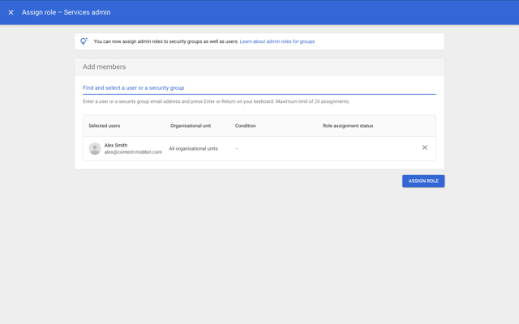
Task: Click the Role assignment status header
Action: tap(348, 126)
